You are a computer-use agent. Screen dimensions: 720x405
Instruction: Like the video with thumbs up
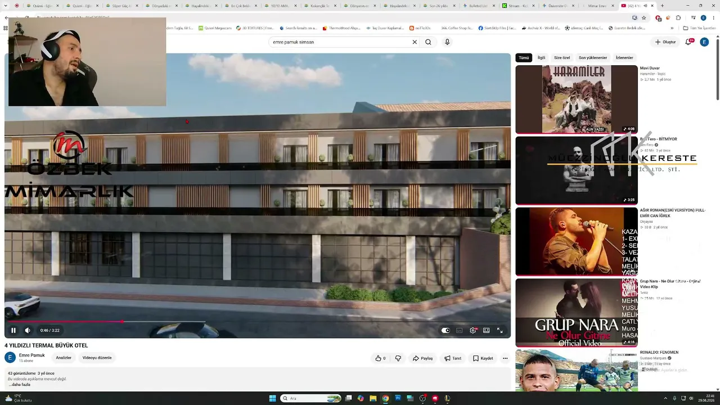(x=381, y=358)
